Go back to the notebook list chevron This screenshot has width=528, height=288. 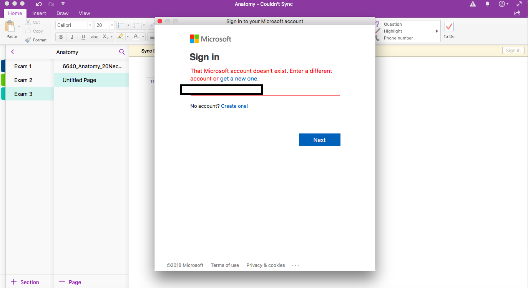coord(13,52)
